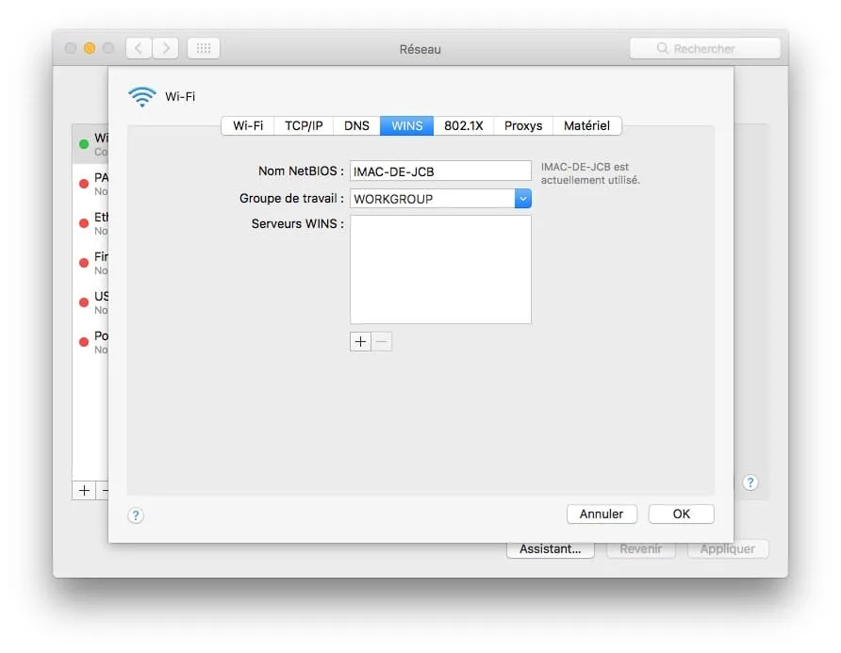This screenshot has height=653, width=841.
Task: Select the DNS tab
Action: (356, 125)
